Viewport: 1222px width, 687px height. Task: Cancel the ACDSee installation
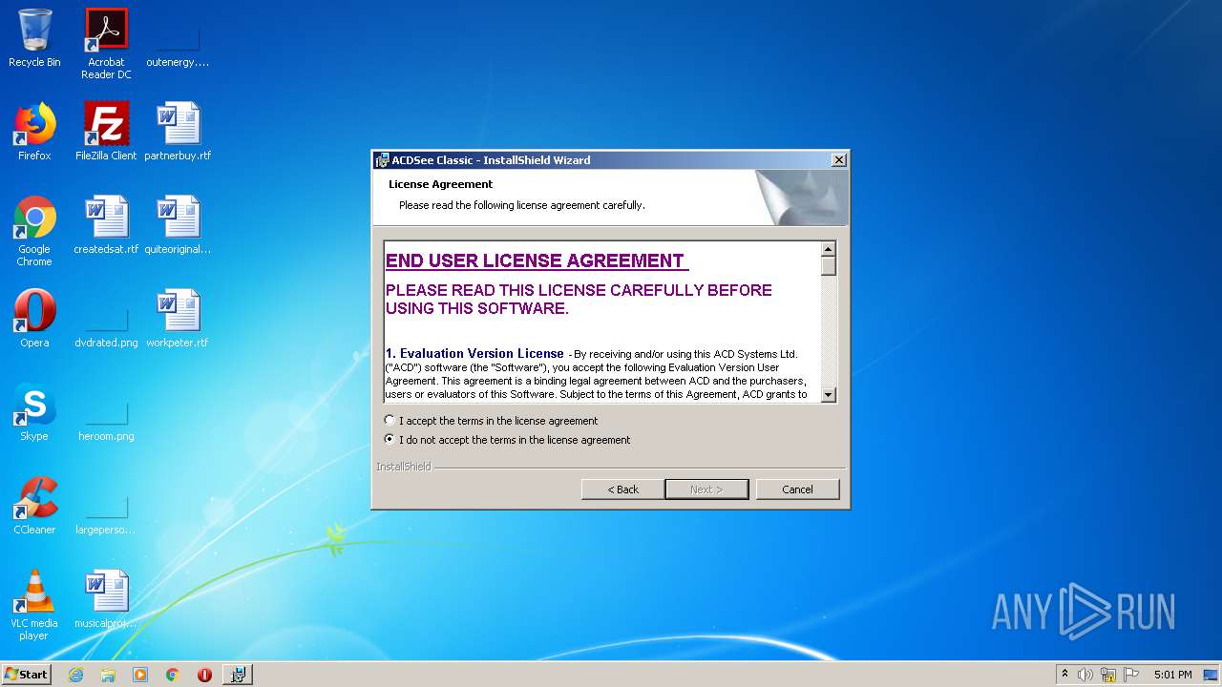797,489
